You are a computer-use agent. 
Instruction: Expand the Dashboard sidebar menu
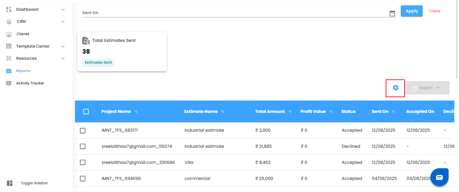[63, 10]
